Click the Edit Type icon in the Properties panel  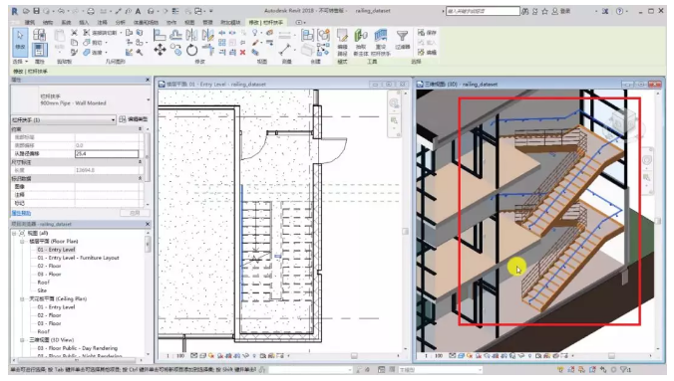123,119
